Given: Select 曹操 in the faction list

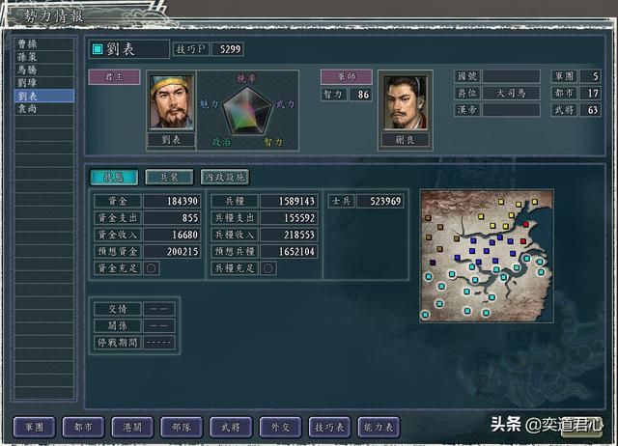Looking at the screenshot, I should click(x=43, y=43).
